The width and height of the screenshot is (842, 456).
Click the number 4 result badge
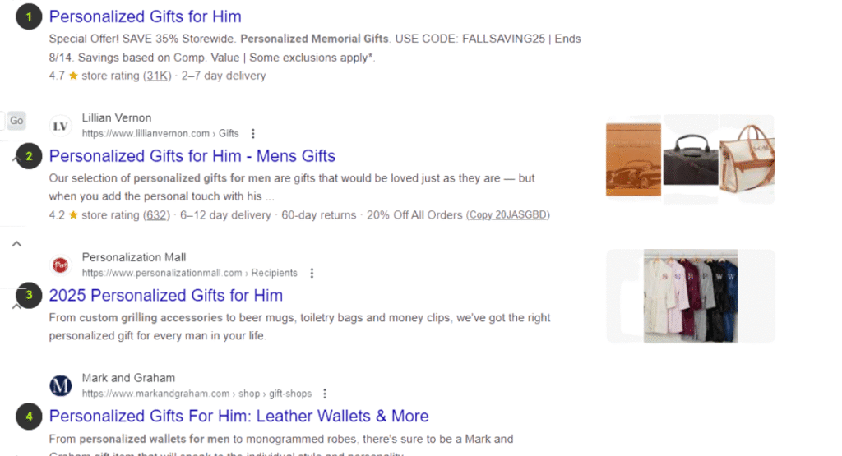30,417
